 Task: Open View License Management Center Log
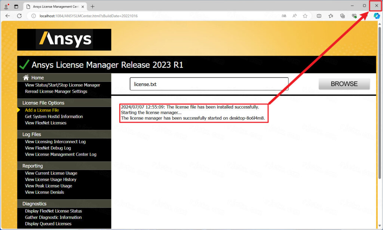[61, 154]
